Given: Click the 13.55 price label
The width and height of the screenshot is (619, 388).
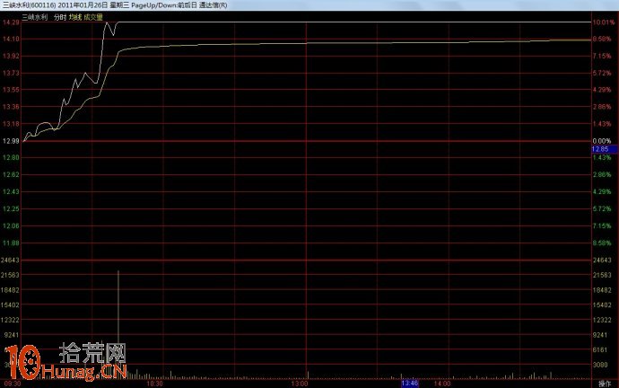Looking at the screenshot, I should (11, 90).
